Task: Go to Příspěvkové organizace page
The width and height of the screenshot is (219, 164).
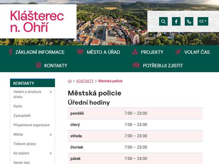Action: (31, 125)
